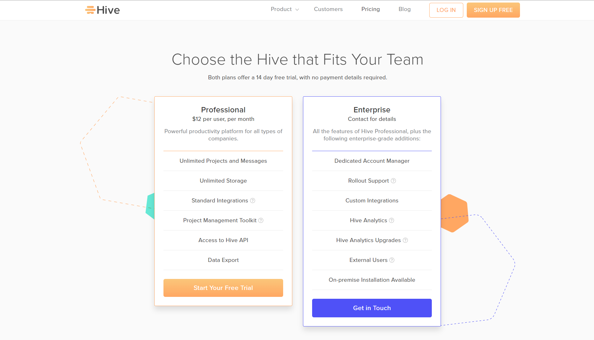The image size is (594, 340).
Task: Click help icon for Hive Analytics Upgrades
Action: [x=405, y=240]
